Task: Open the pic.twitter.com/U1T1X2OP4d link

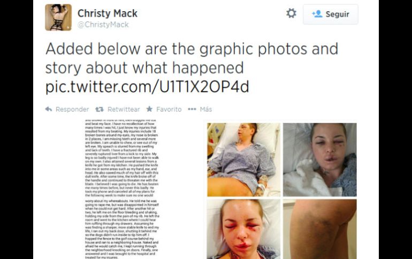Action: [147, 87]
